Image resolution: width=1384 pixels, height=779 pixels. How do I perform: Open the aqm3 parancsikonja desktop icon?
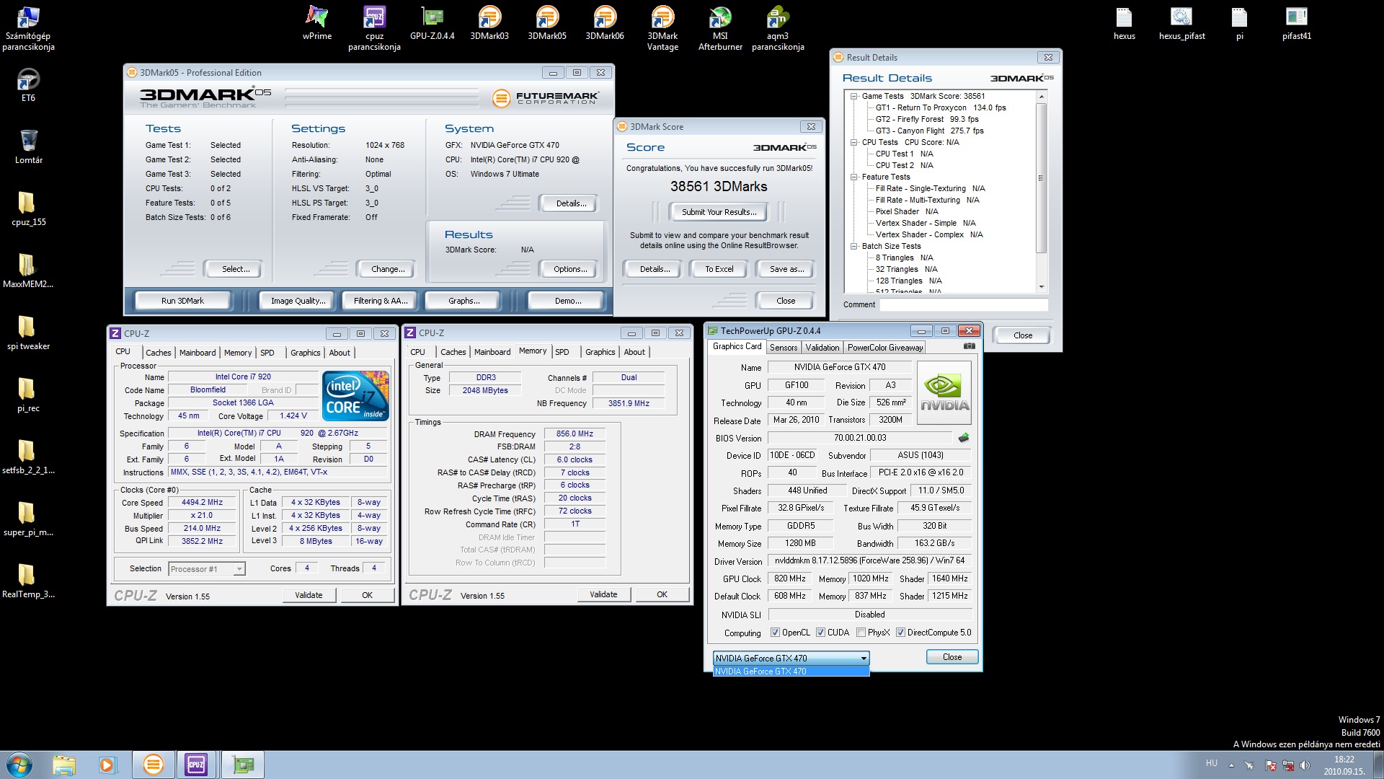tap(778, 28)
